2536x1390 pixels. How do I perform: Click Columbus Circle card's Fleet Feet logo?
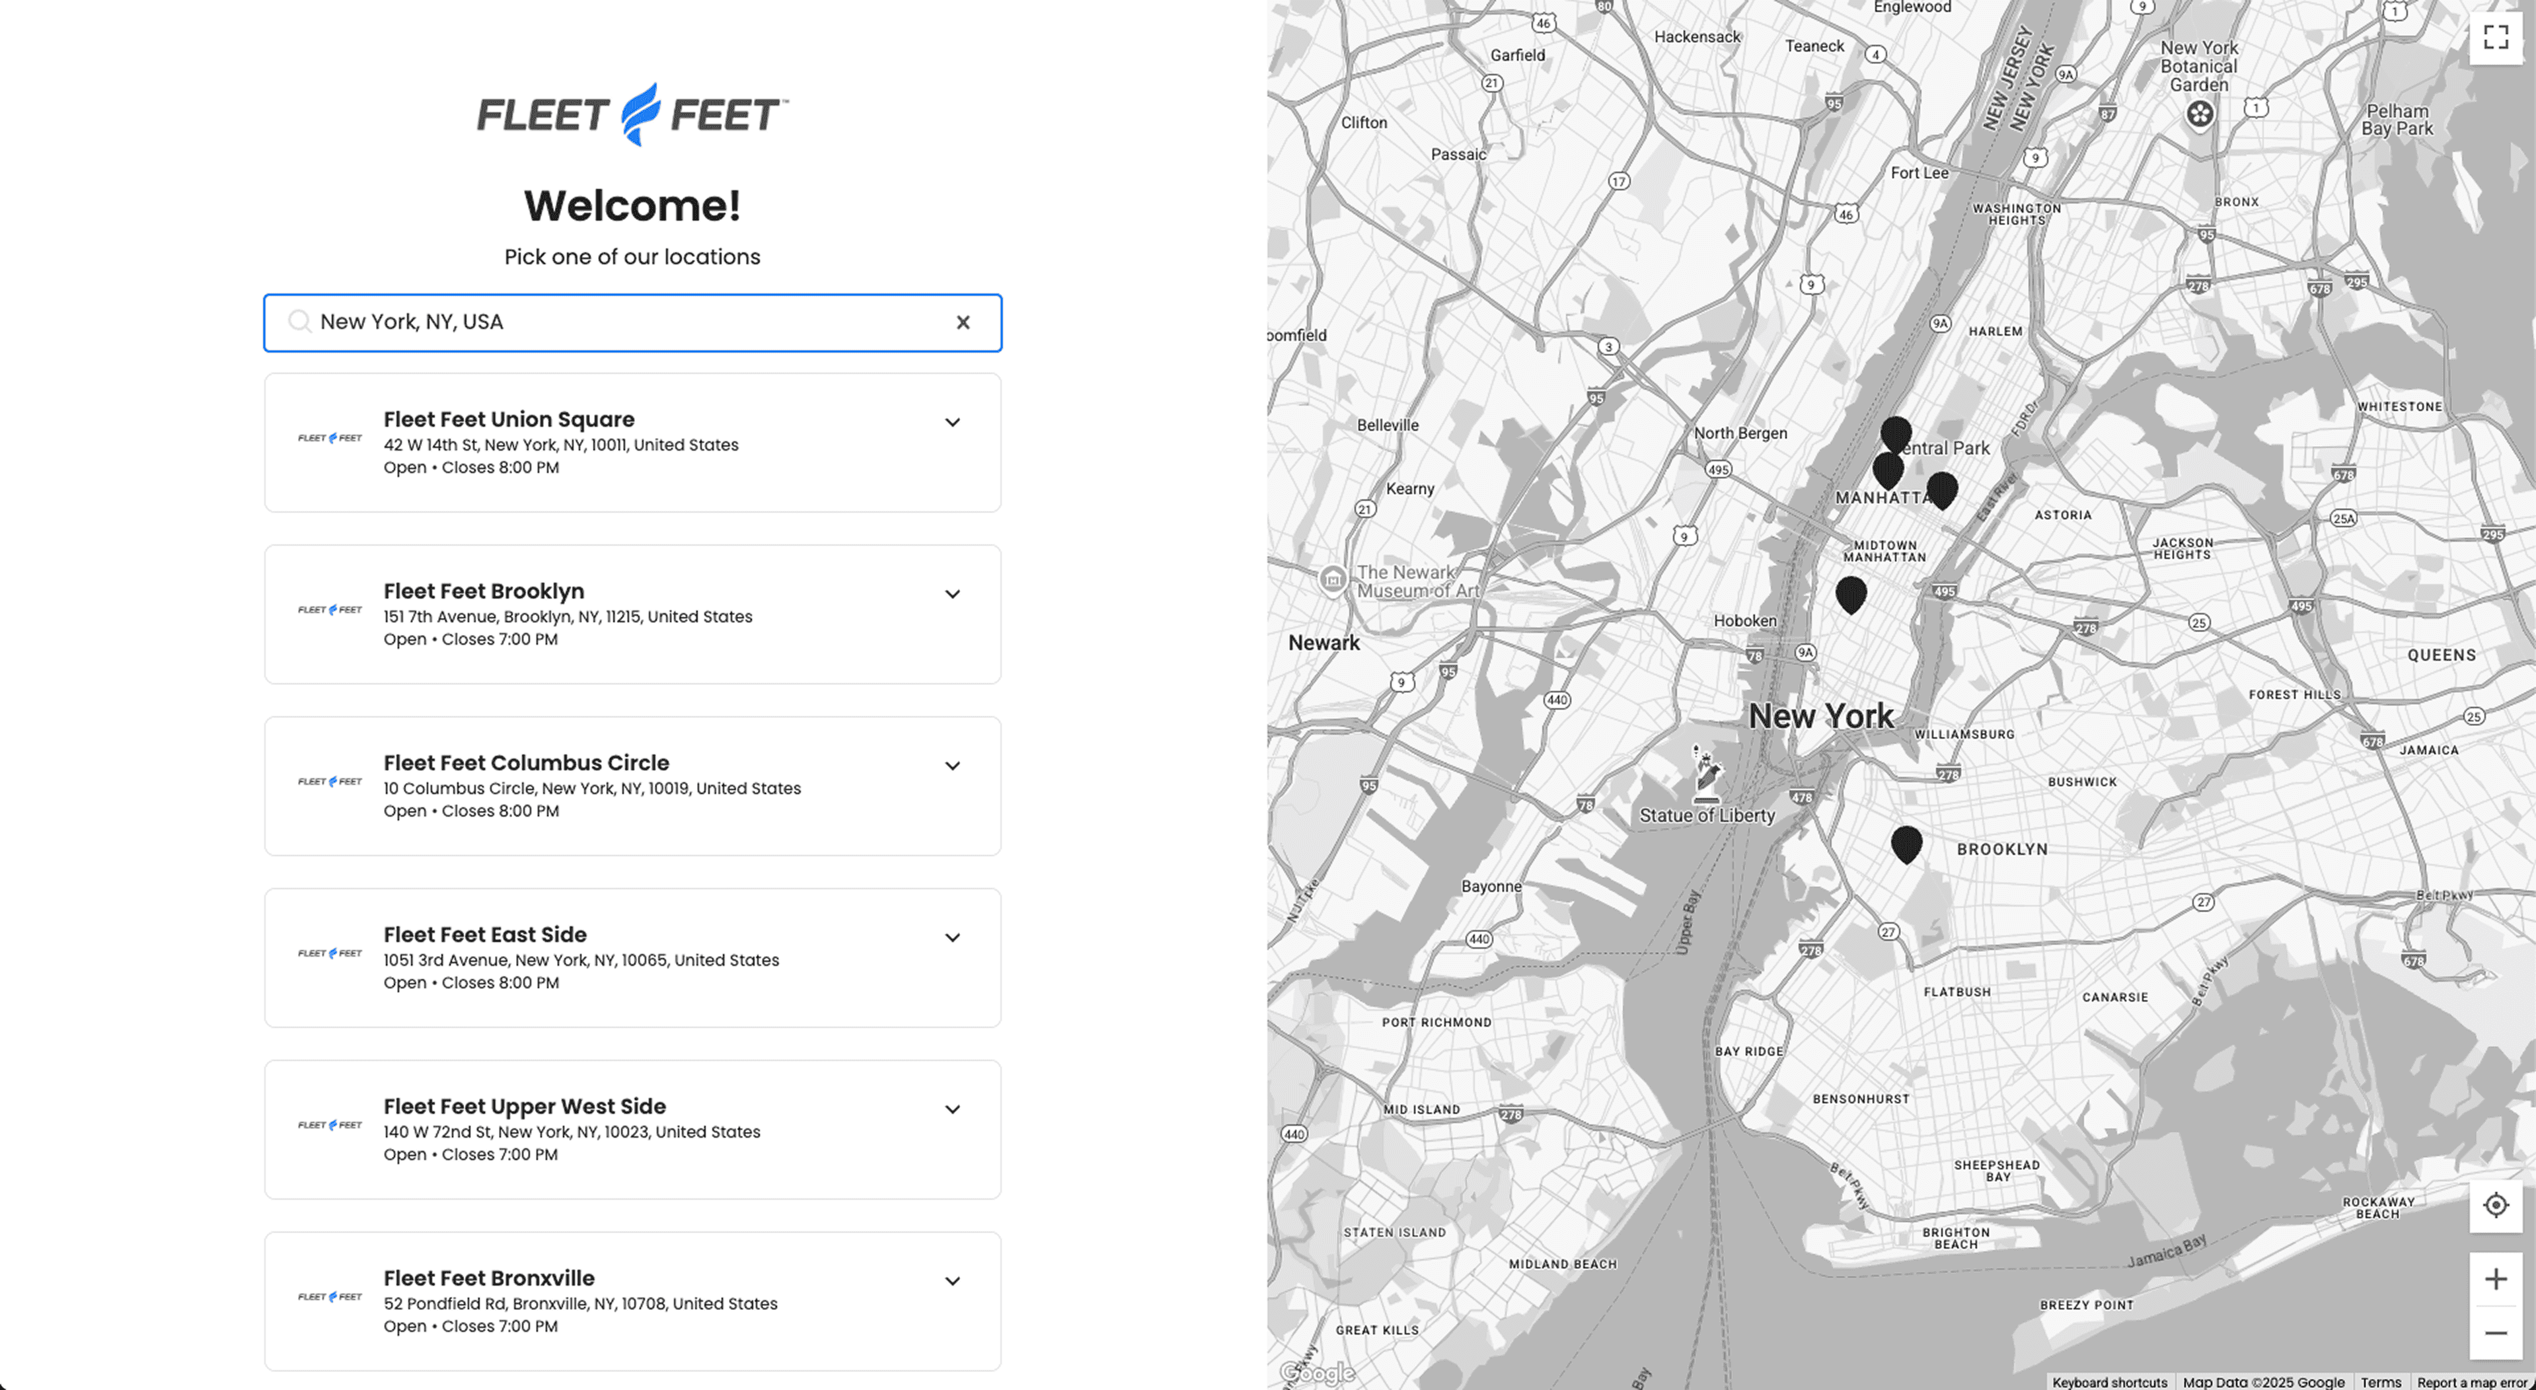[x=330, y=782]
